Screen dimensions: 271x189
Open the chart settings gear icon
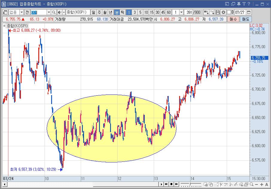coord(223,12)
